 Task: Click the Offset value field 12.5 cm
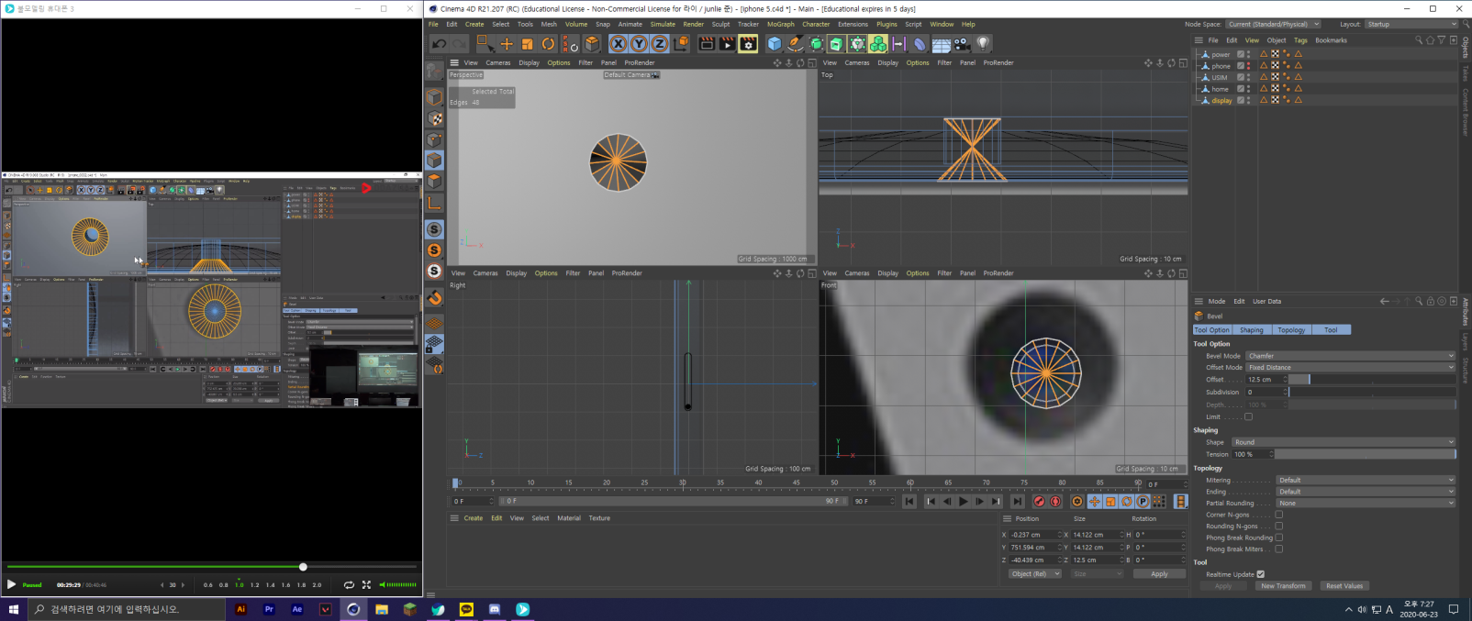pyautogui.click(x=1266, y=380)
